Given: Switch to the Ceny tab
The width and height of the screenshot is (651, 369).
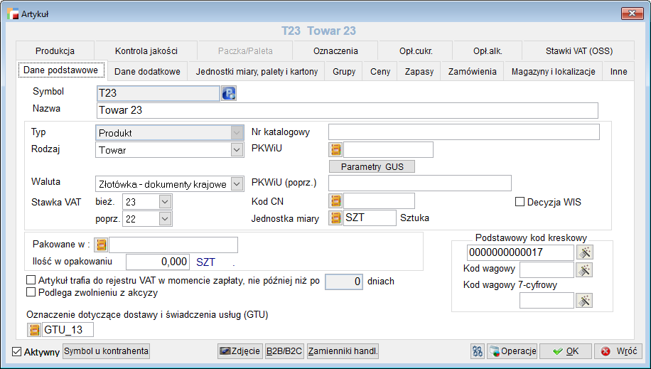Looking at the screenshot, I should pyautogui.click(x=380, y=72).
